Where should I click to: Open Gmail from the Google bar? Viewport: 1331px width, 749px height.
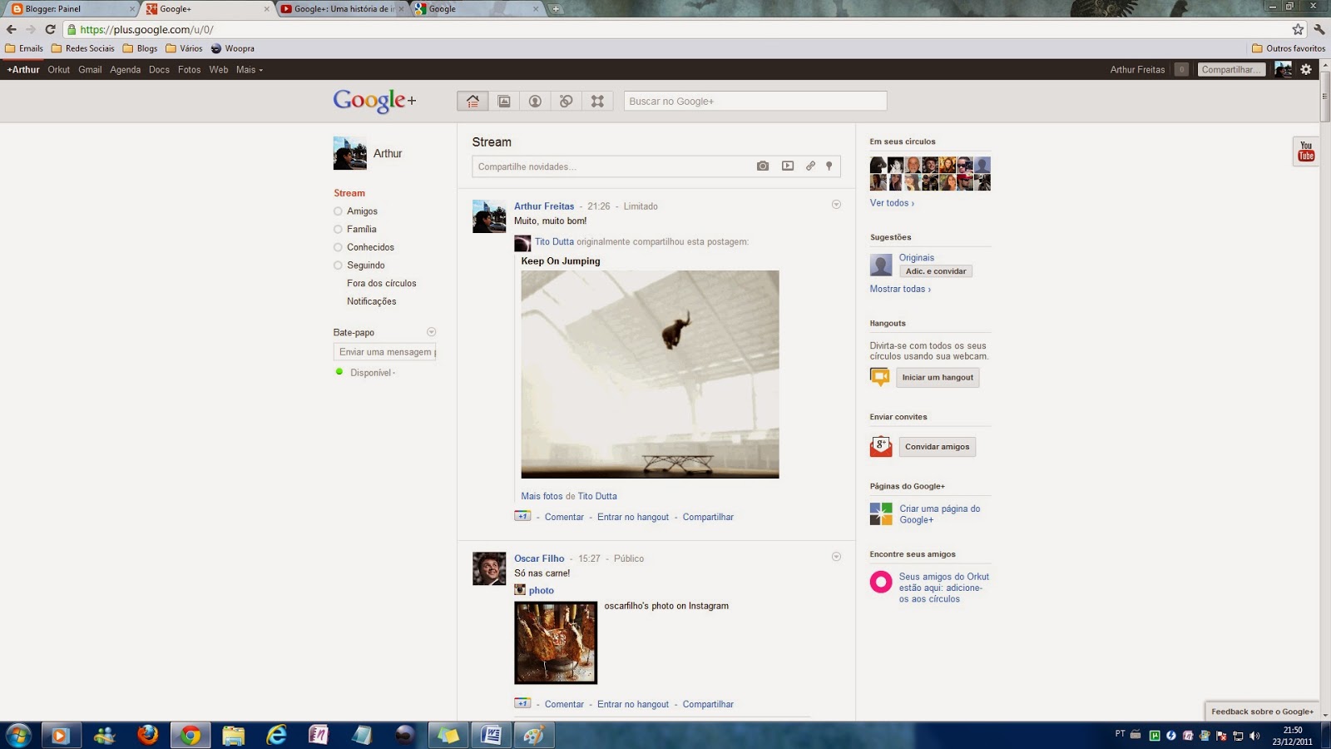pos(90,70)
